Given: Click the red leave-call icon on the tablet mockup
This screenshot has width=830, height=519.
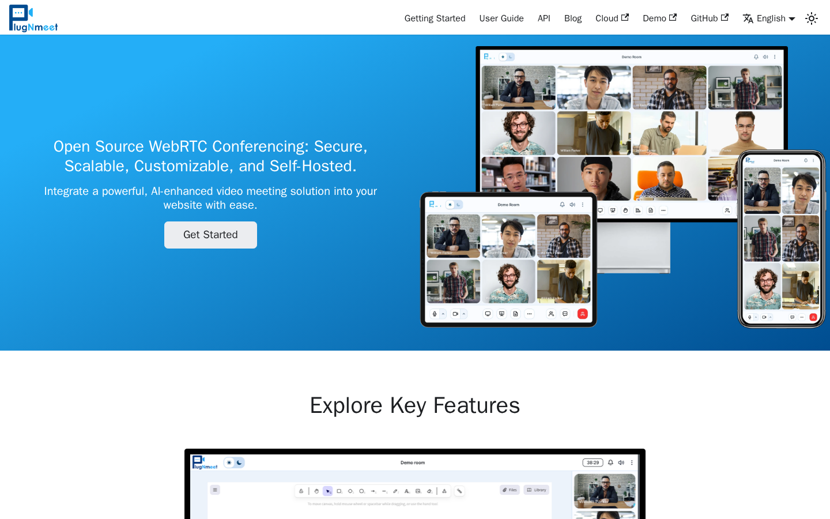Looking at the screenshot, I should 582,314.
